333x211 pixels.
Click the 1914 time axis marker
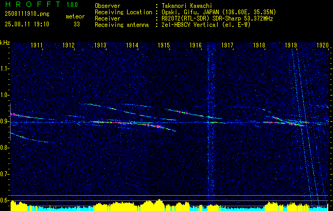click(x=132, y=45)
